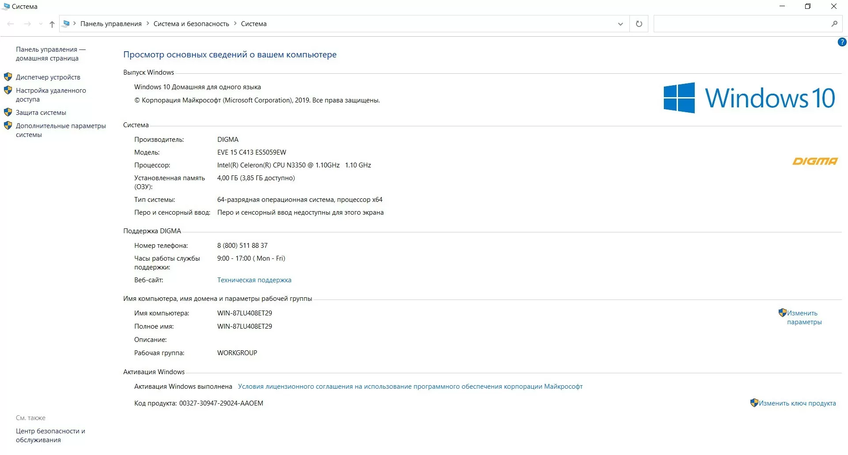
Task: Expand chevron before Панель управления breadcrumb
Action: click(75, 23)
